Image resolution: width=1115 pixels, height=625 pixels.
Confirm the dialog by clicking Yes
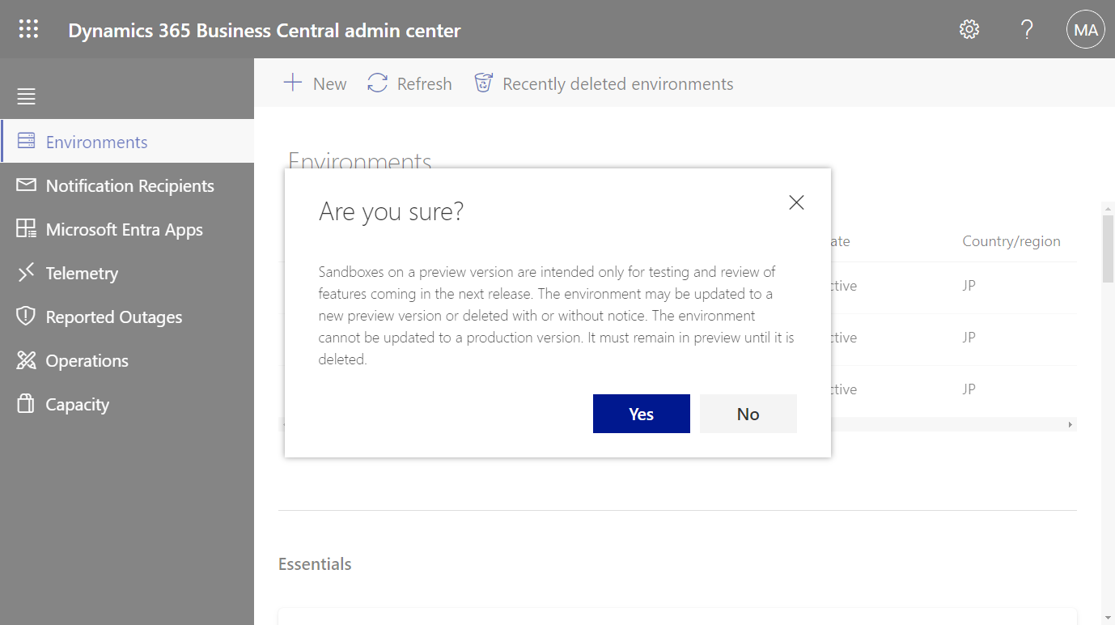coord(641,414)
